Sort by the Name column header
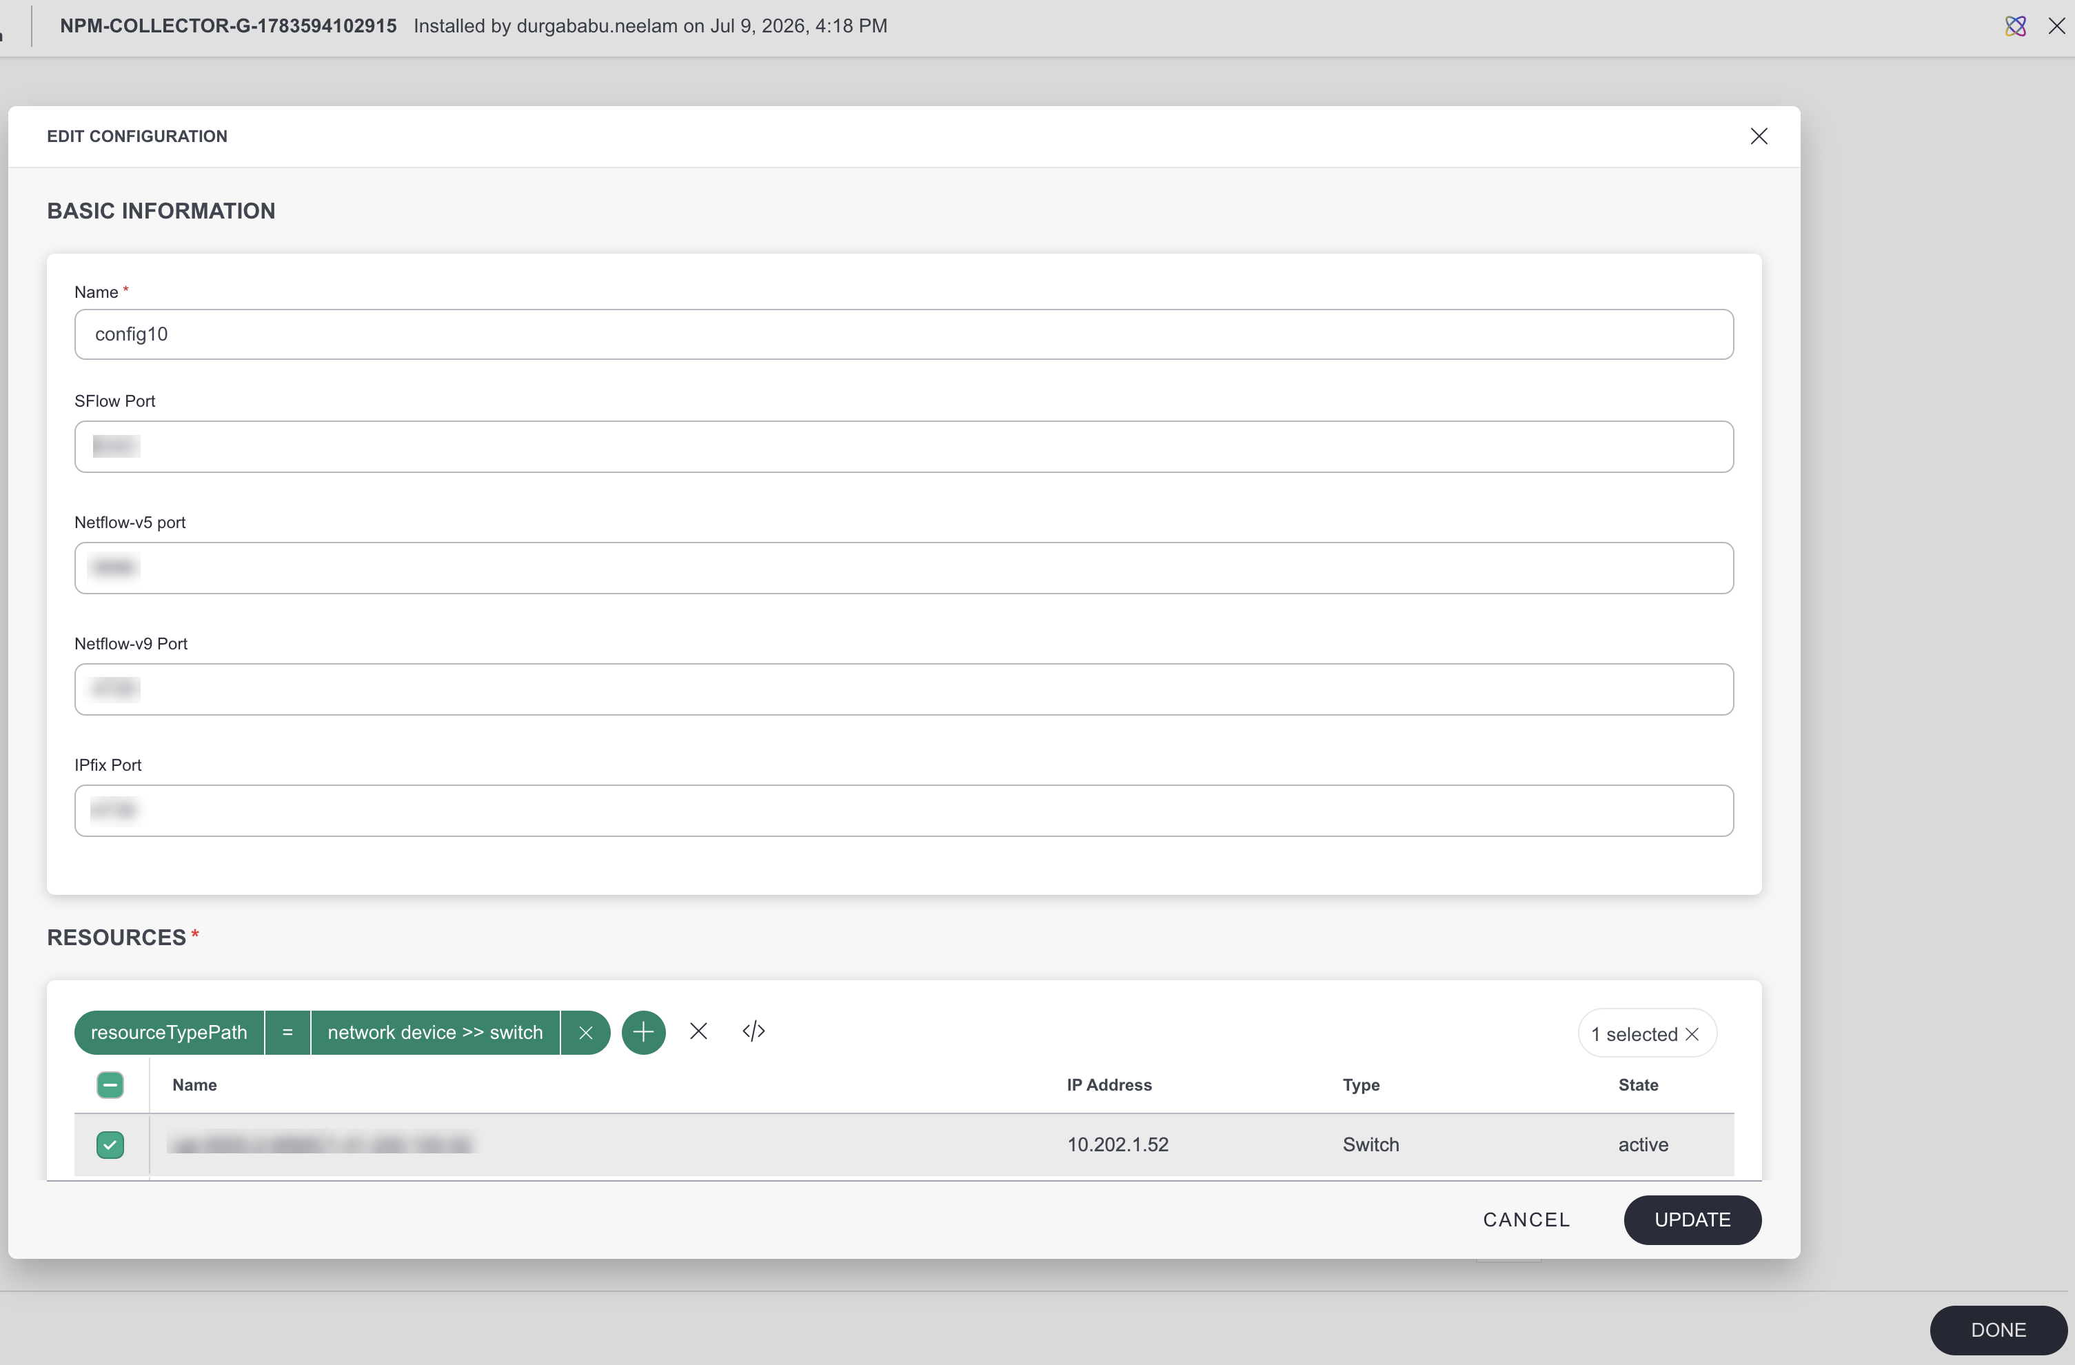The image size is (2075, 1365). (194, 1084)
